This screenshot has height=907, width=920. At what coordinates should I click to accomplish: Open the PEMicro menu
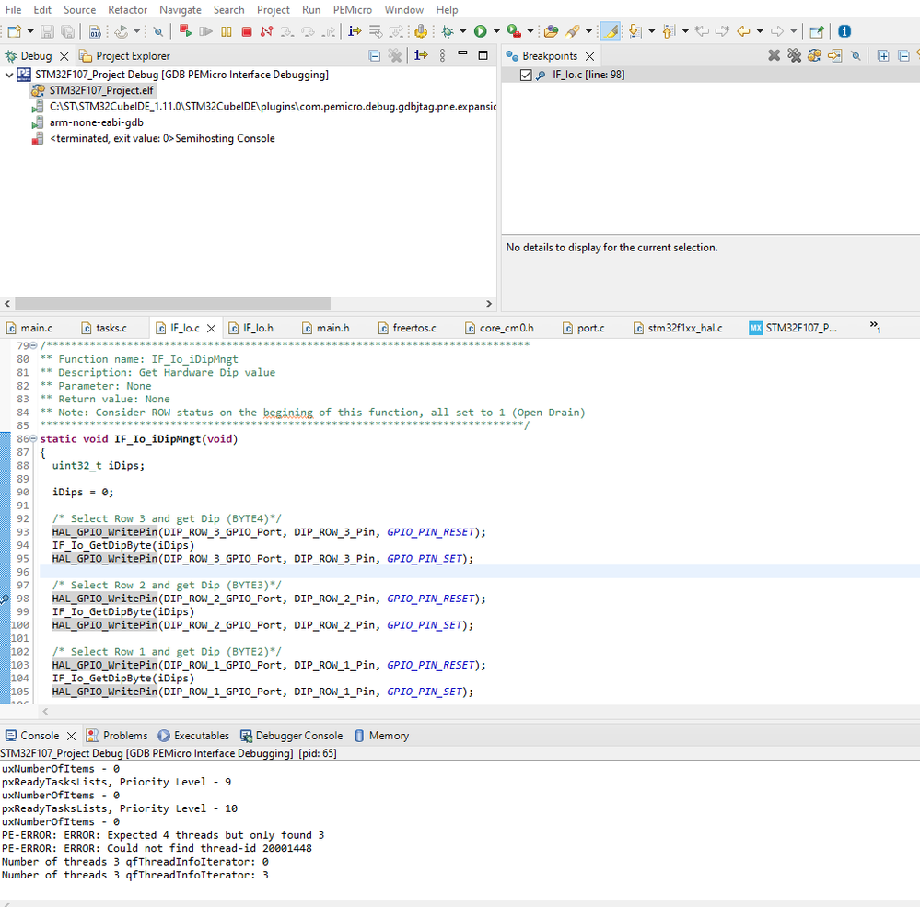(352, 10)
